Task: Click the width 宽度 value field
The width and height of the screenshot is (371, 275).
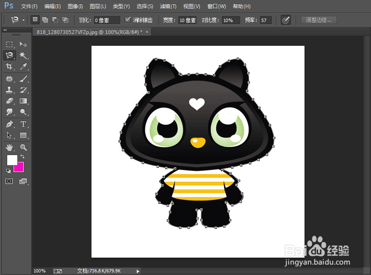Action: (188, 20)
